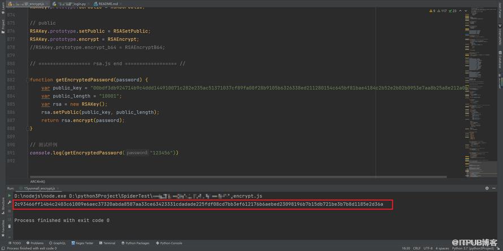
Task: Click the cursor position indicator in status bar
Action: point(406,248)
